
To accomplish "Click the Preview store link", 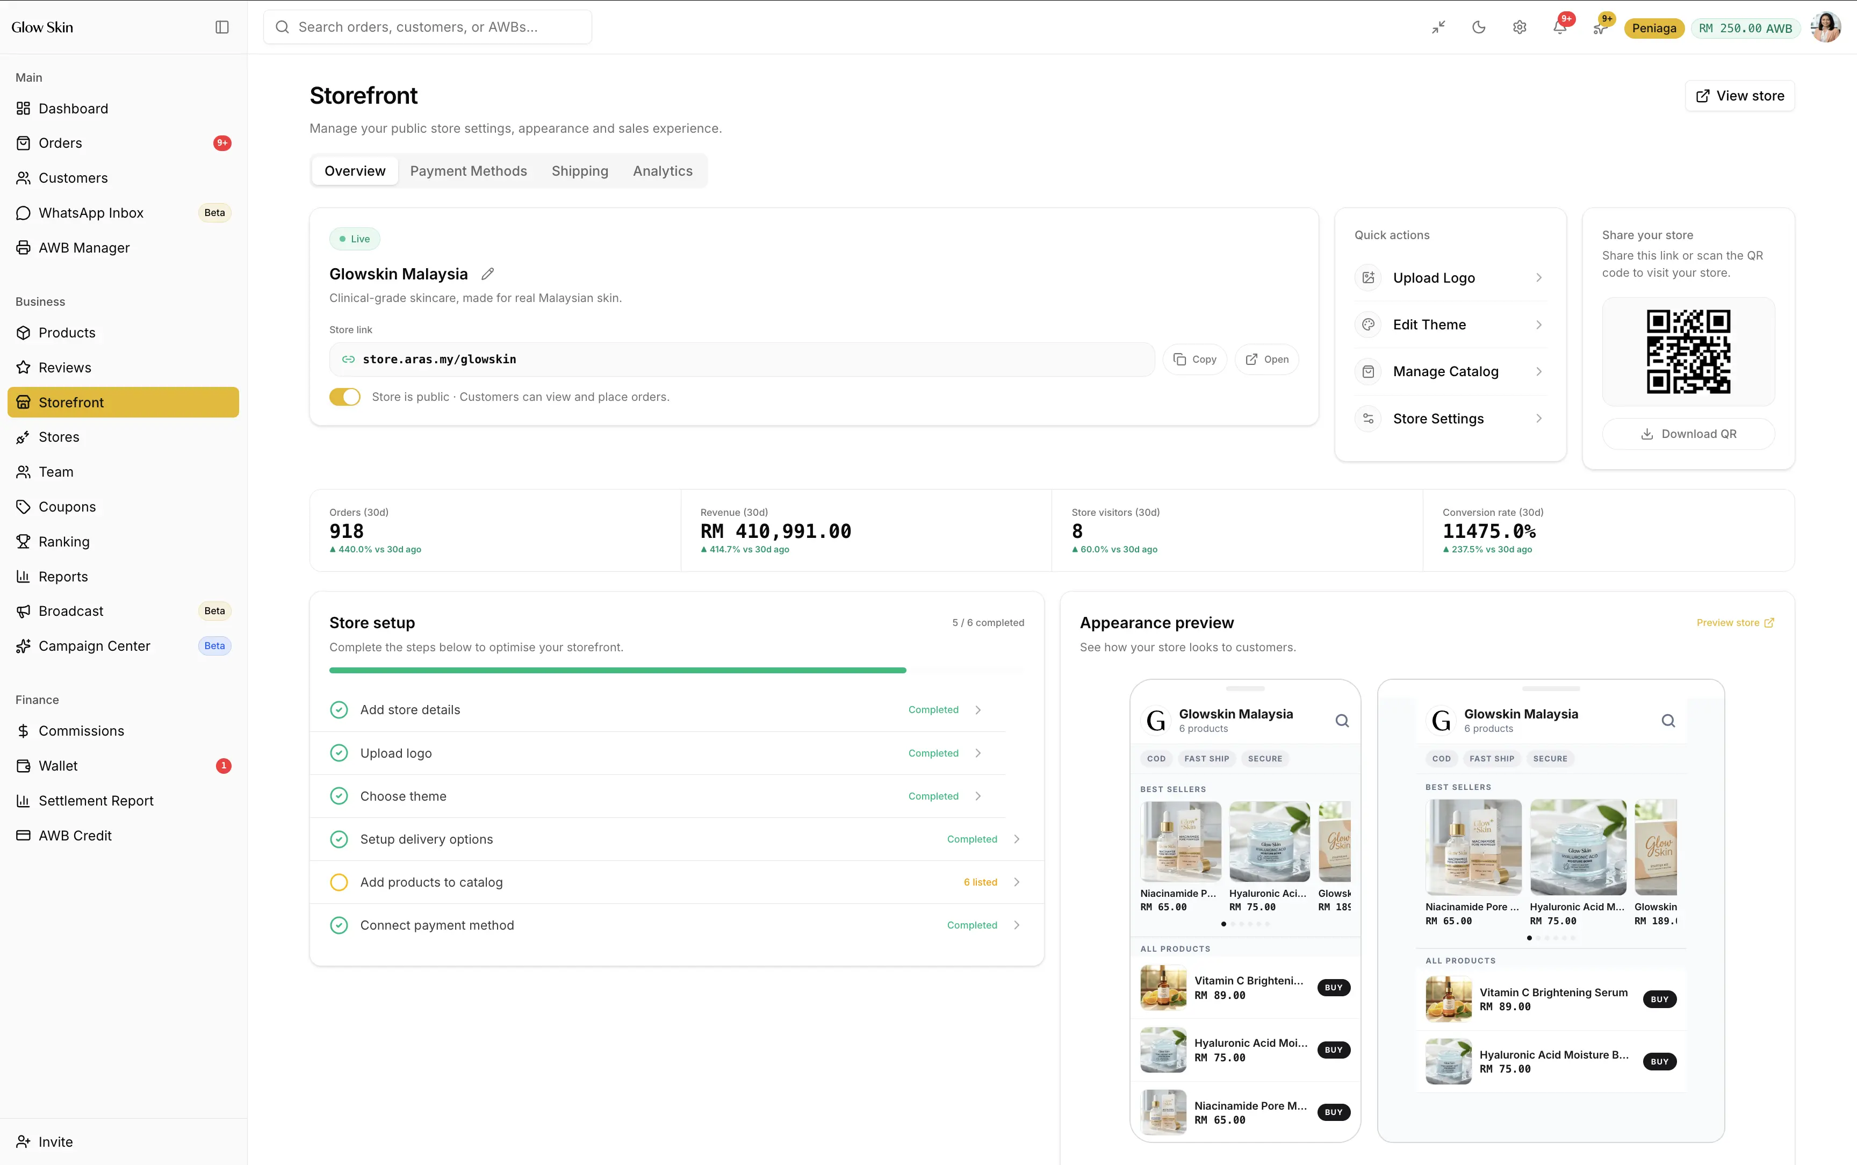I will pos(1734,623).
